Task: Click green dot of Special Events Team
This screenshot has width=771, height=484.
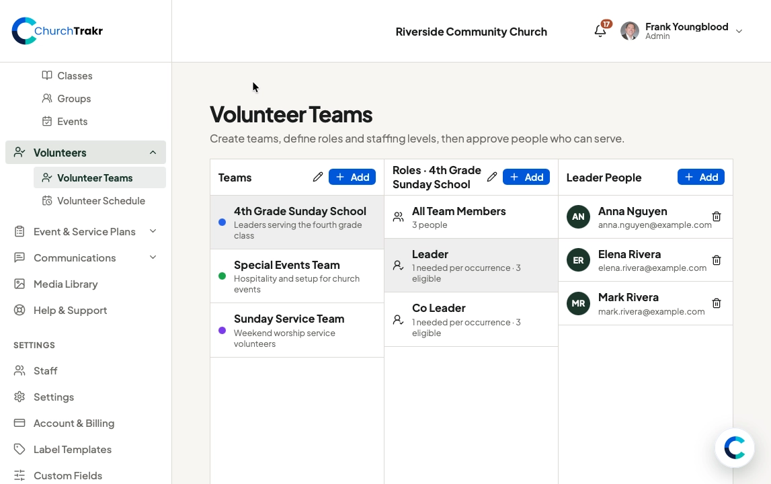Action: pos(222,276)
